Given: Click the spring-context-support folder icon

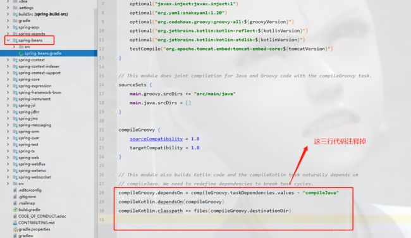Looking at the screenshot, I should 15,73.
